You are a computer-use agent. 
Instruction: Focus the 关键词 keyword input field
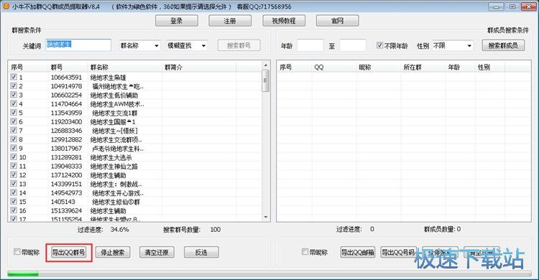pos(78,45)
